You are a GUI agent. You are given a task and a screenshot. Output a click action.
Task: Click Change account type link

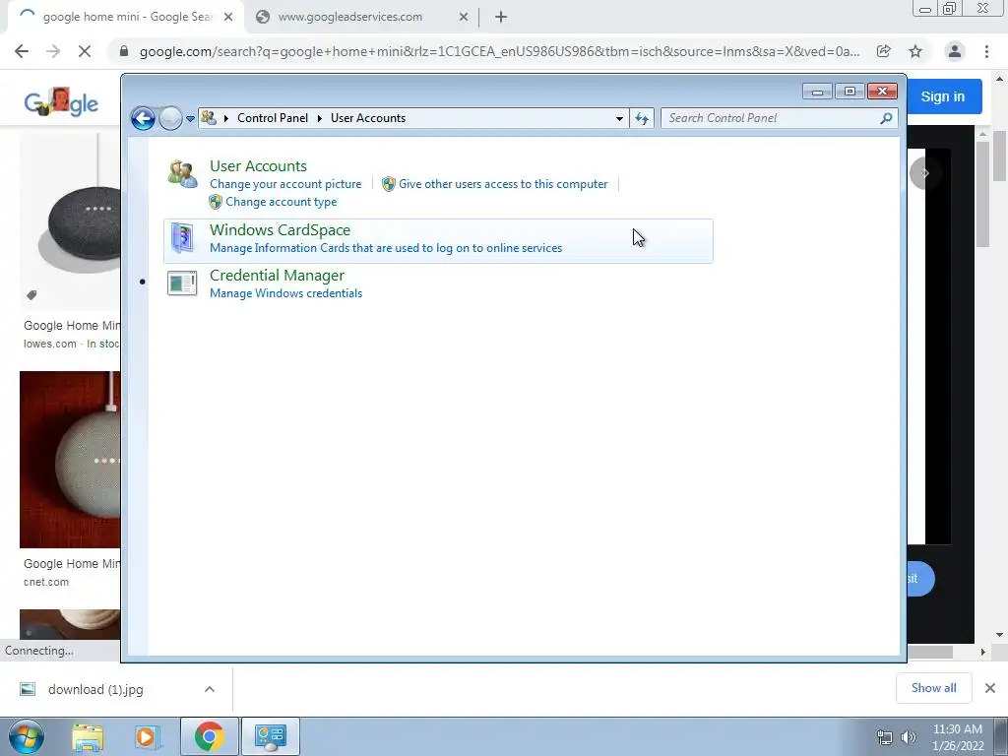(281, 202)
